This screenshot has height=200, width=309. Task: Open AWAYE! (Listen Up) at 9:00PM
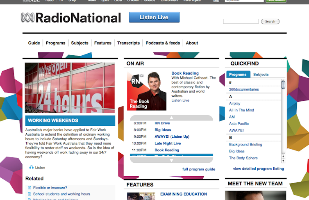[172, 136]
